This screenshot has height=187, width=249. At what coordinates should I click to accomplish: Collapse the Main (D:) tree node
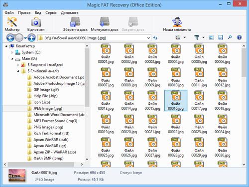(12, 59)
